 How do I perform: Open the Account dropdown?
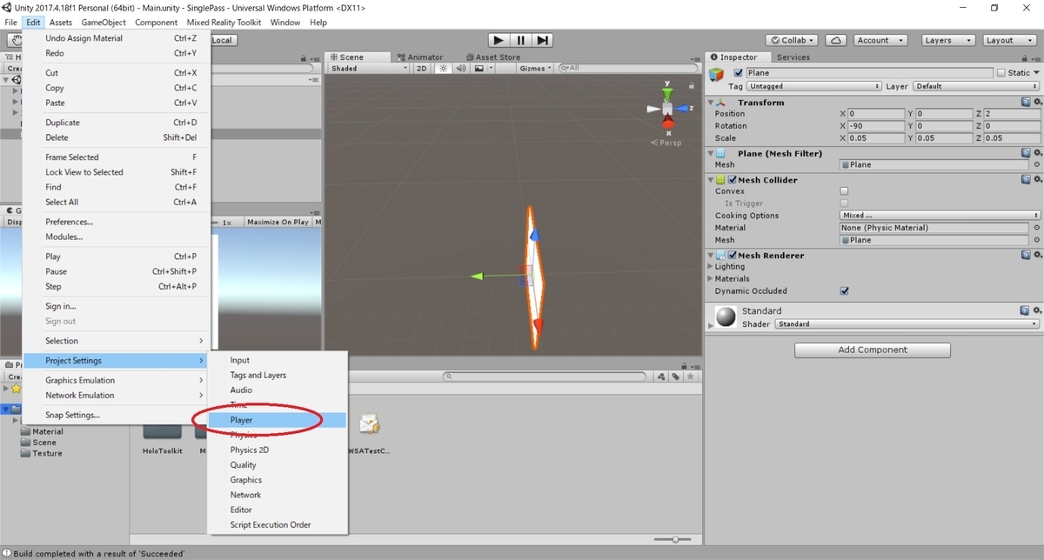tap(879, 40)
